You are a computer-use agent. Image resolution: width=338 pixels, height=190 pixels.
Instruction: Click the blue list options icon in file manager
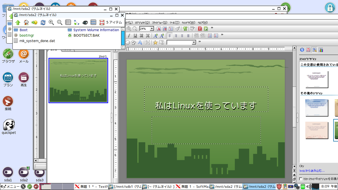tap(93, 22)
